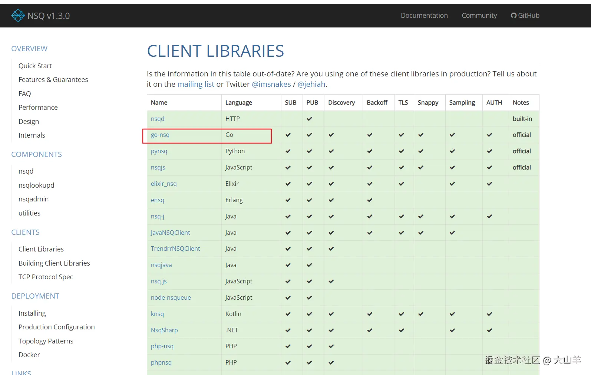Open the nsqjava library link
The height and width of the screenshot is (375, 591).
161,265
